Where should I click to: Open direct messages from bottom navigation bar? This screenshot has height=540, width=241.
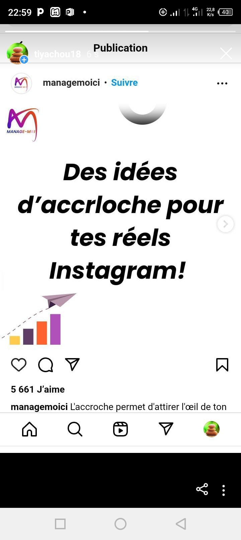click(166, 429)
